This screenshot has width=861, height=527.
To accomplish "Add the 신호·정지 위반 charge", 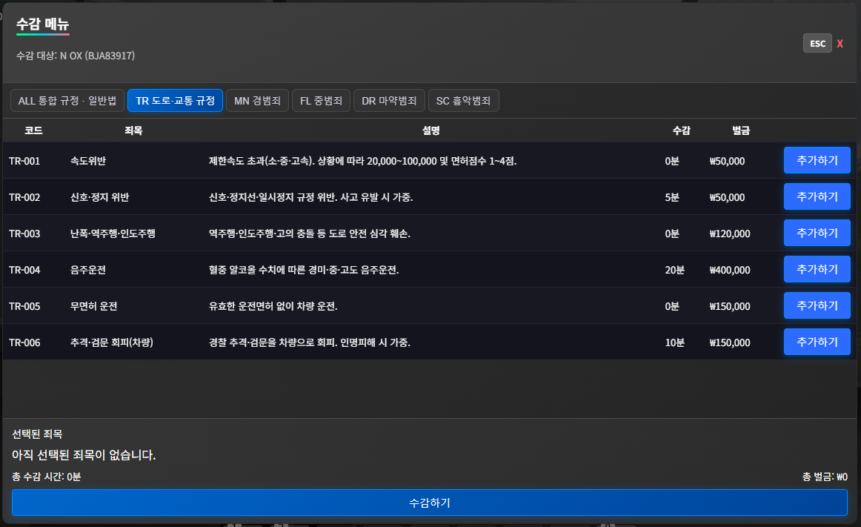I will (x=817, y=196).
